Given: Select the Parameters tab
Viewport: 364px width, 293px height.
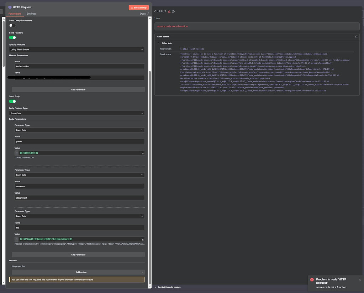Looking at the screenshot, I should pos(15,14).
